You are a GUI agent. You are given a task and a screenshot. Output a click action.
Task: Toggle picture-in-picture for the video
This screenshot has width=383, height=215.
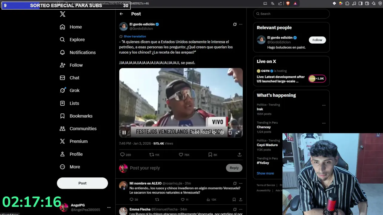[230, 133]
